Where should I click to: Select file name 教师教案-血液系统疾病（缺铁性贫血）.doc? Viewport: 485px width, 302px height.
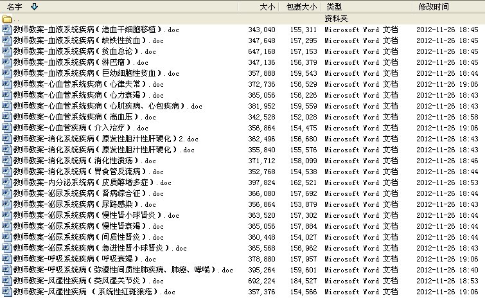click(x=88, y=40)
